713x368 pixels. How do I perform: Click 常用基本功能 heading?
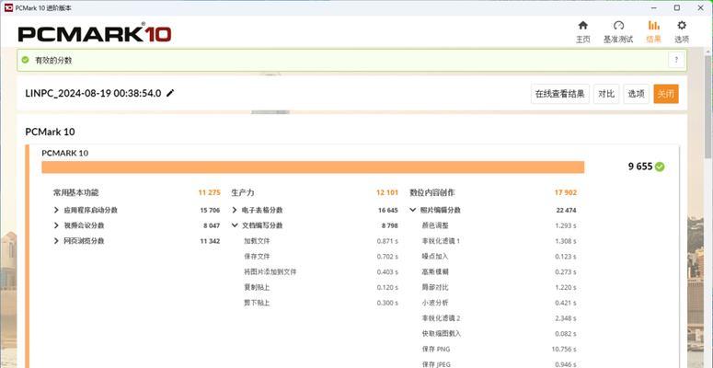click(x=75, y=192)
